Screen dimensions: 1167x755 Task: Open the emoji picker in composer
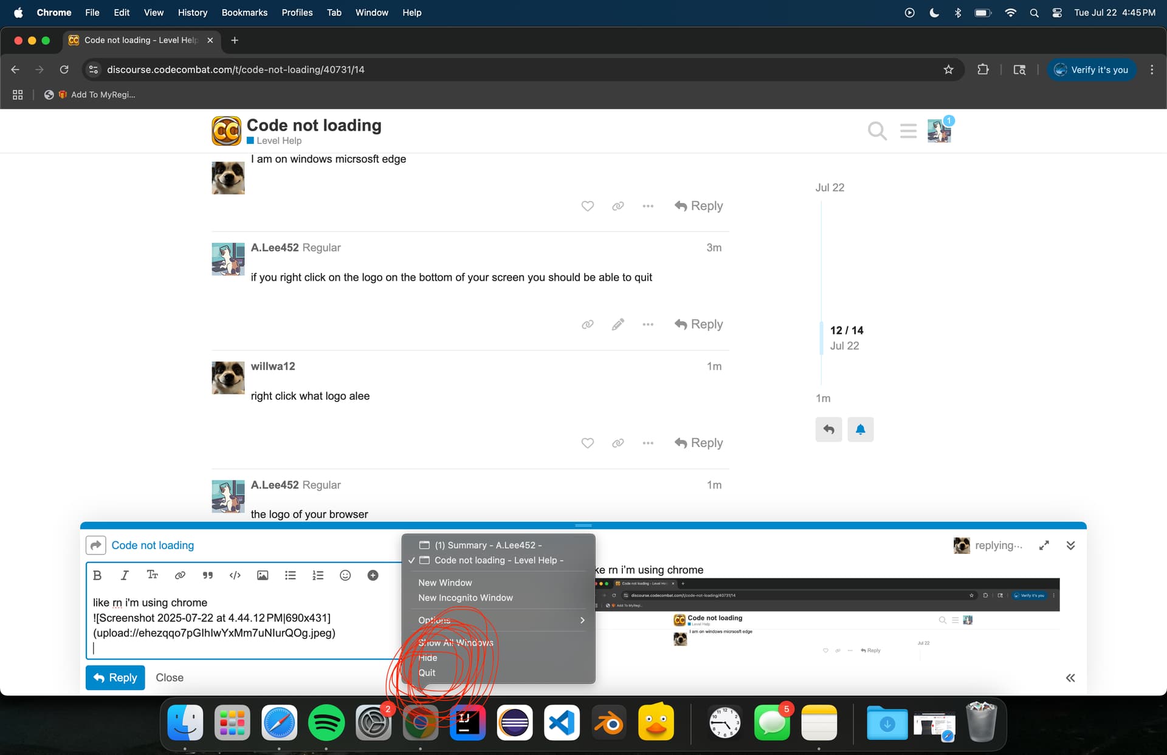coord(345,575)
